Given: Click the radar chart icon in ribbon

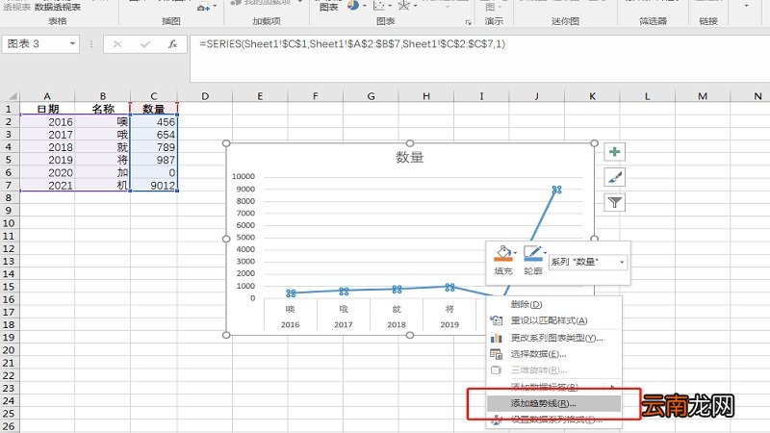Looking at the screenshot, I should (x=403, y=6).
